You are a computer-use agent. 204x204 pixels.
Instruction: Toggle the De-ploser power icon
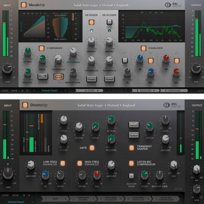coord(109,22)
